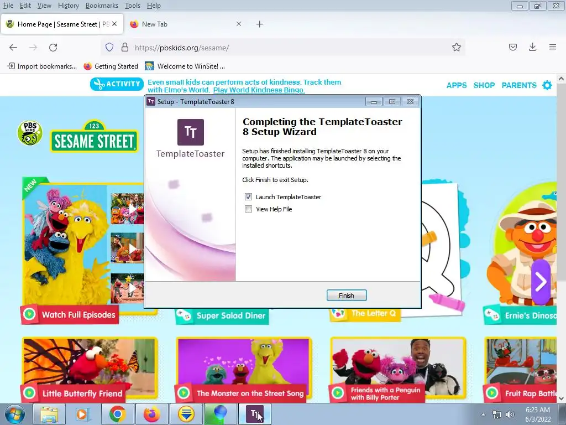
Task: Click the yellow downloader icon in the taskbar
Action: click(186, 414)
